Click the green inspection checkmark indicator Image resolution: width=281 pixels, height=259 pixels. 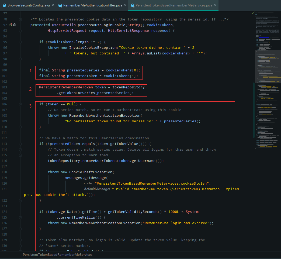[x=253, y=13]
